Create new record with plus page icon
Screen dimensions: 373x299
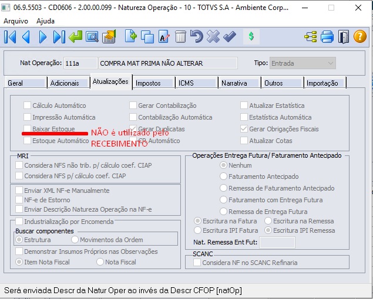pyautogui.click(x=130, y=36)
